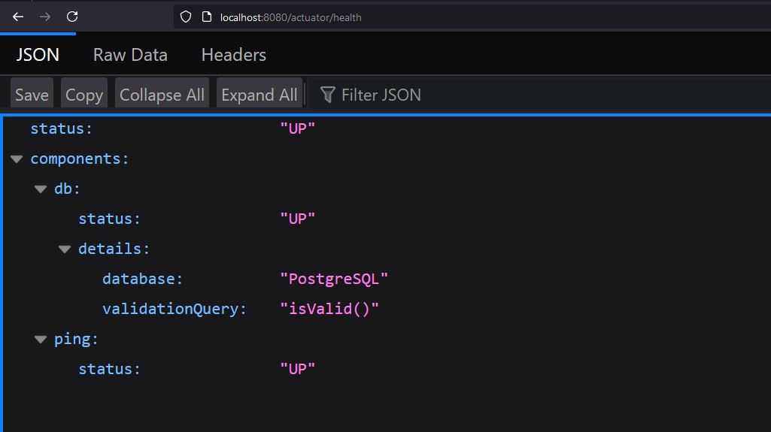
Task: Click Collapse All
Action: (x=162, y=92)
